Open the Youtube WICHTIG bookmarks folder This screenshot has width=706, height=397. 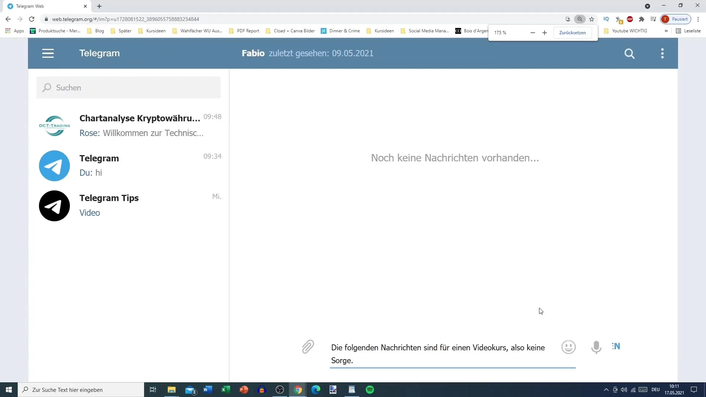(625, 31)
